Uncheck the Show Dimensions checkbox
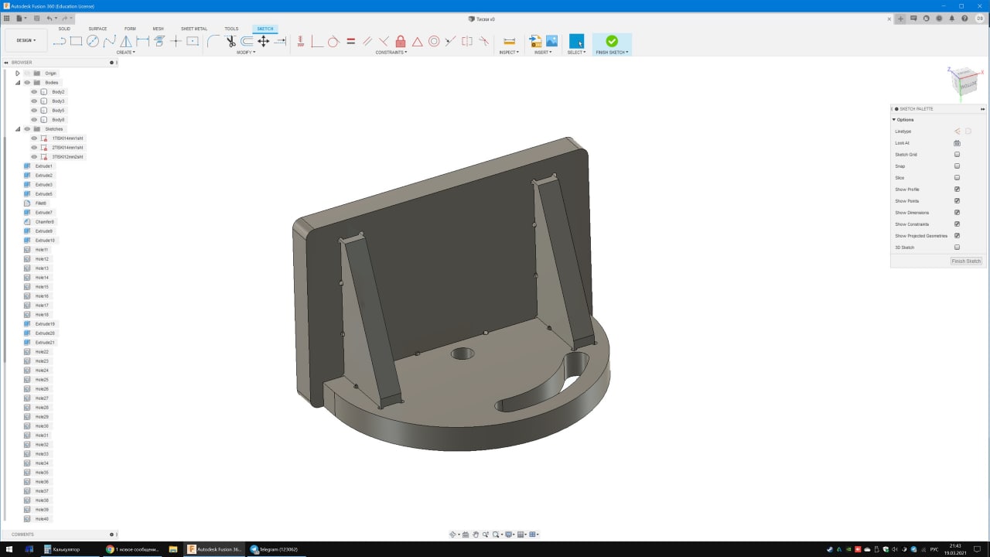This screenshot has height=557, width=990. point(957,213)
